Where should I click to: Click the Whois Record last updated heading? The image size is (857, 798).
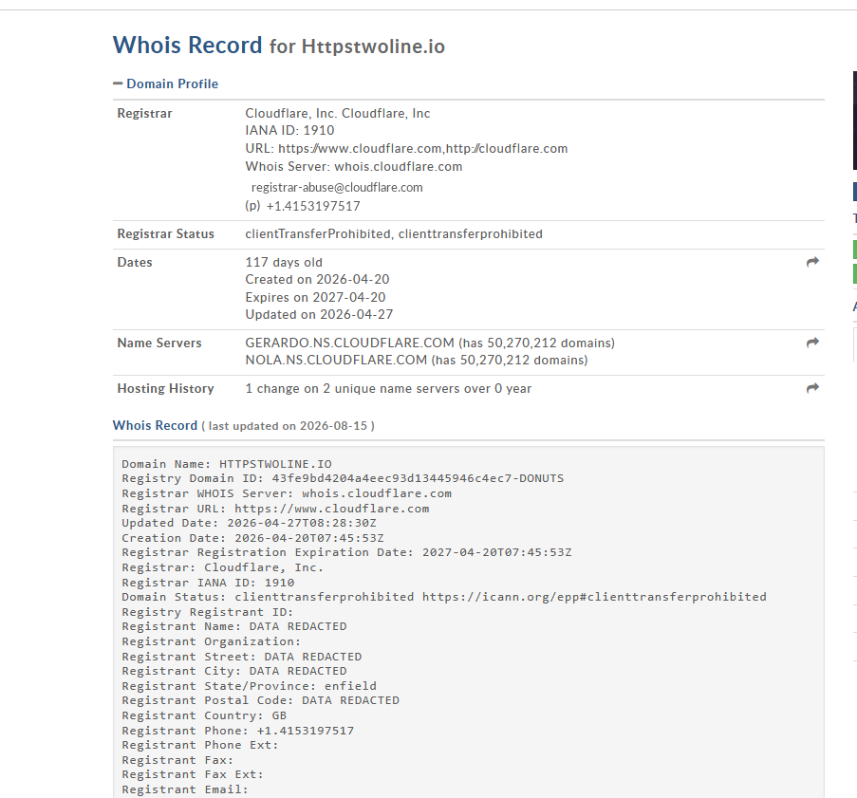click(x=244, y=425)
